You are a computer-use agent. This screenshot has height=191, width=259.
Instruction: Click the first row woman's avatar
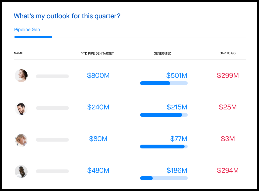21,76
